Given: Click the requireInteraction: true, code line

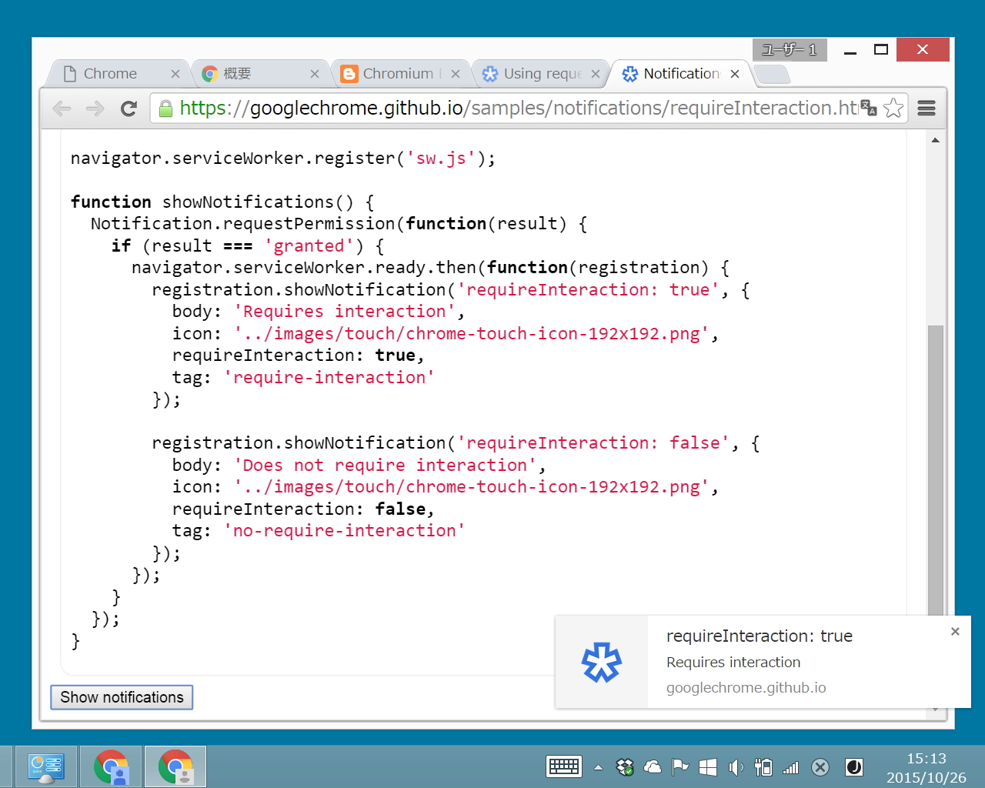Looking at the screenshot, I should 299,356.
